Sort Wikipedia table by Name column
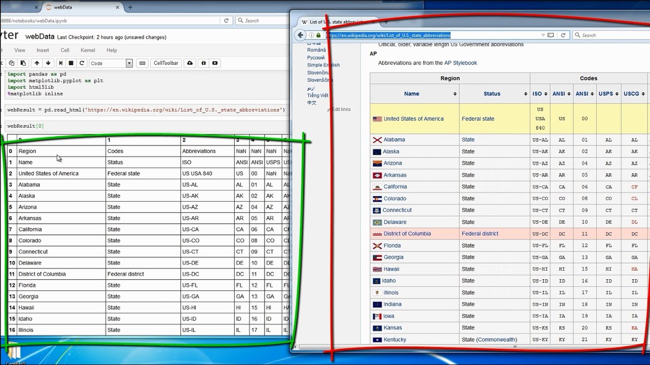Screen dimensions: 650x365 pyautogui.click(x=454, y=94)
